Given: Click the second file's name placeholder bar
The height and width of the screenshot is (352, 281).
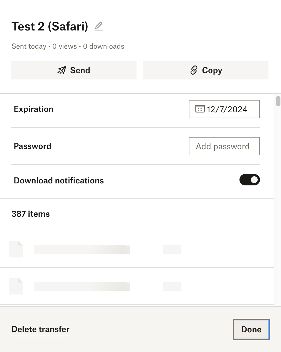Looking at the screenshot, I should coord(82,286).
